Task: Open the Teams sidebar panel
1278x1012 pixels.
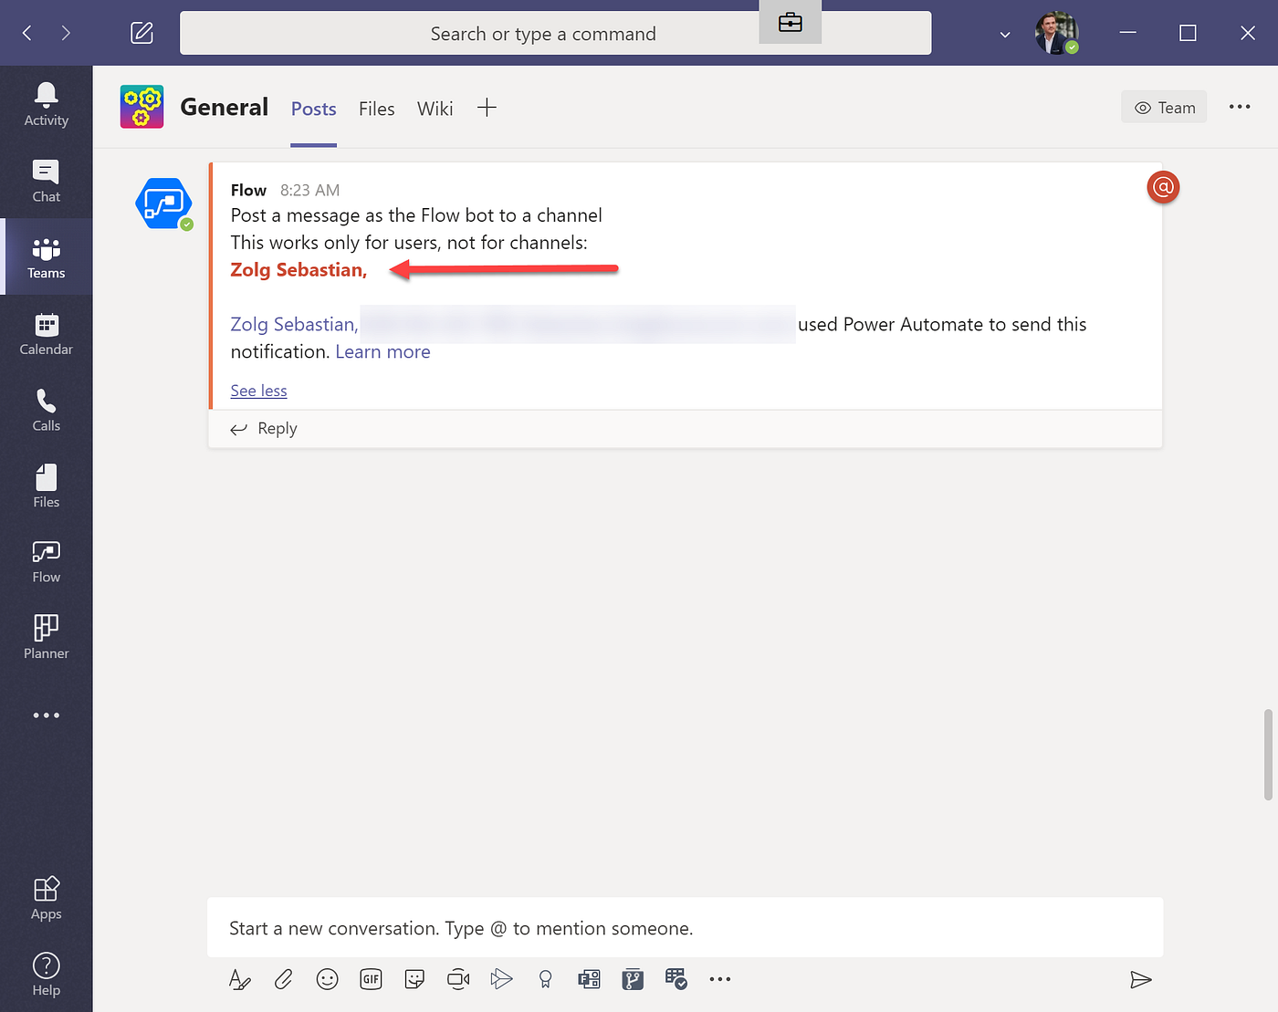Action: tap(46, 256)
